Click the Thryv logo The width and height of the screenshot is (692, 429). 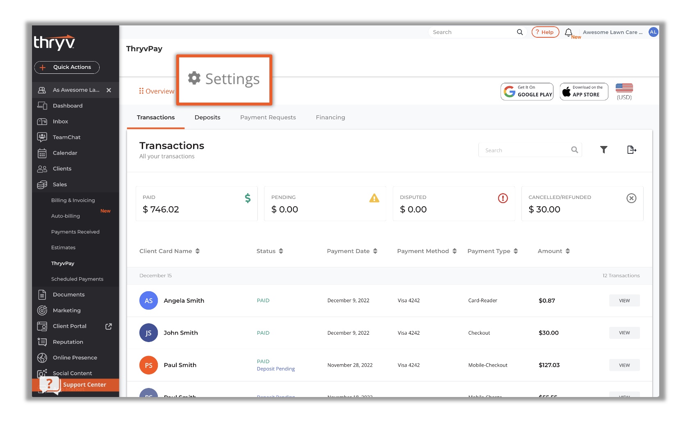coord(55,43)
